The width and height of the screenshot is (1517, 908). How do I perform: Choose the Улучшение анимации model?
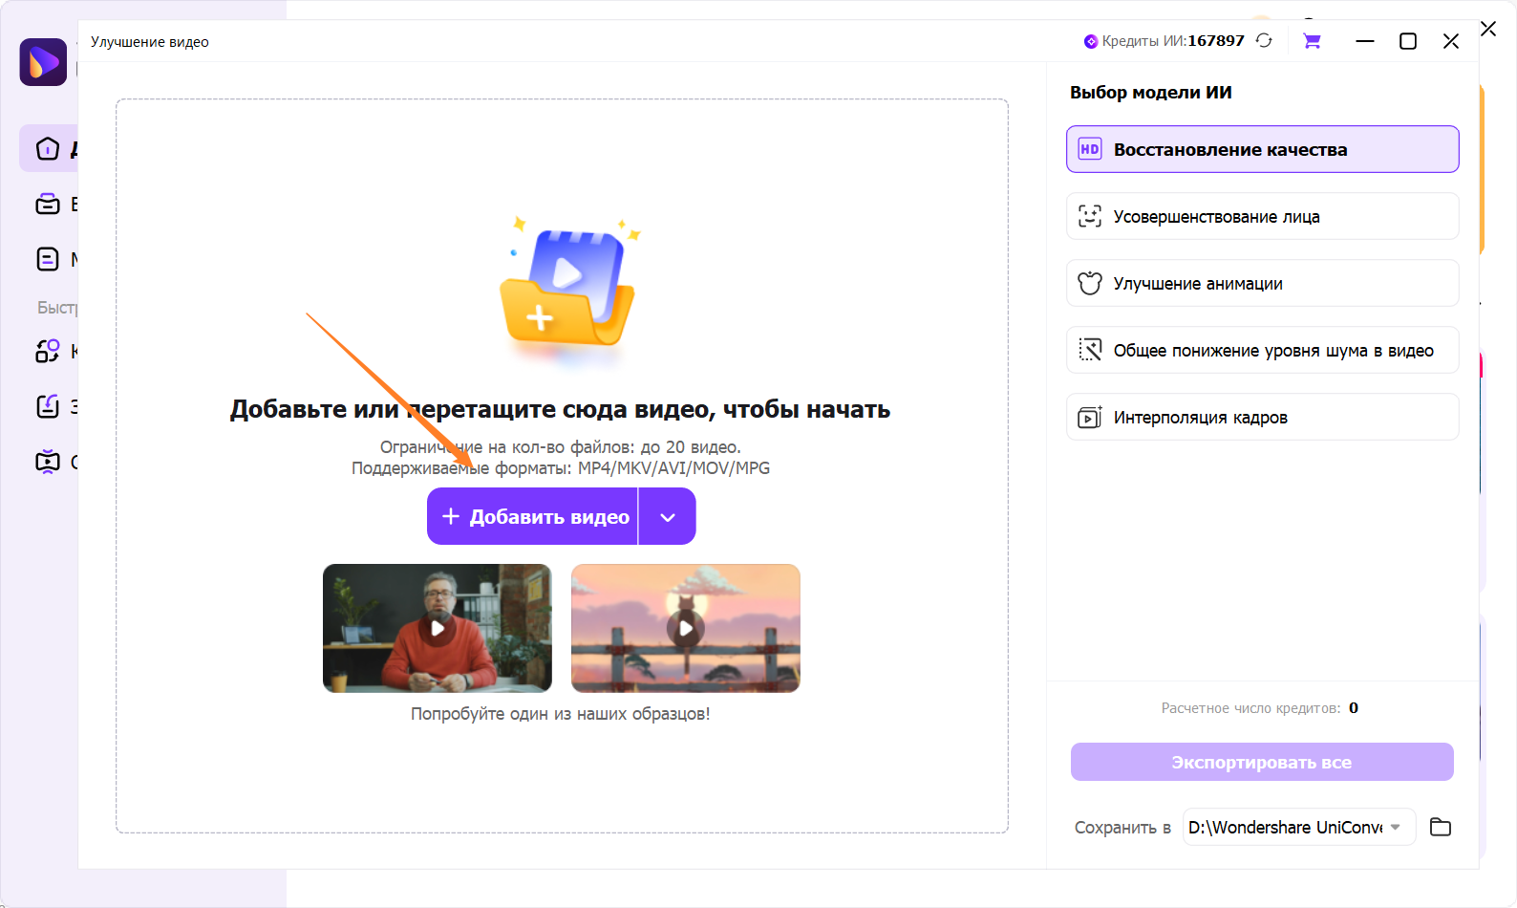click(x=1262, y=284)
